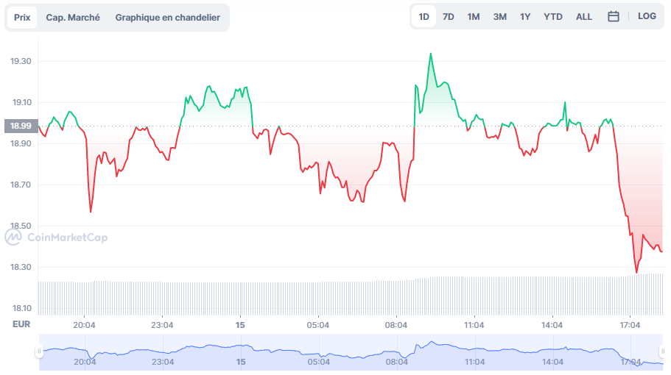Click the 18.90 axis label
Screen dimensions: 671x375
click(21, 143)
